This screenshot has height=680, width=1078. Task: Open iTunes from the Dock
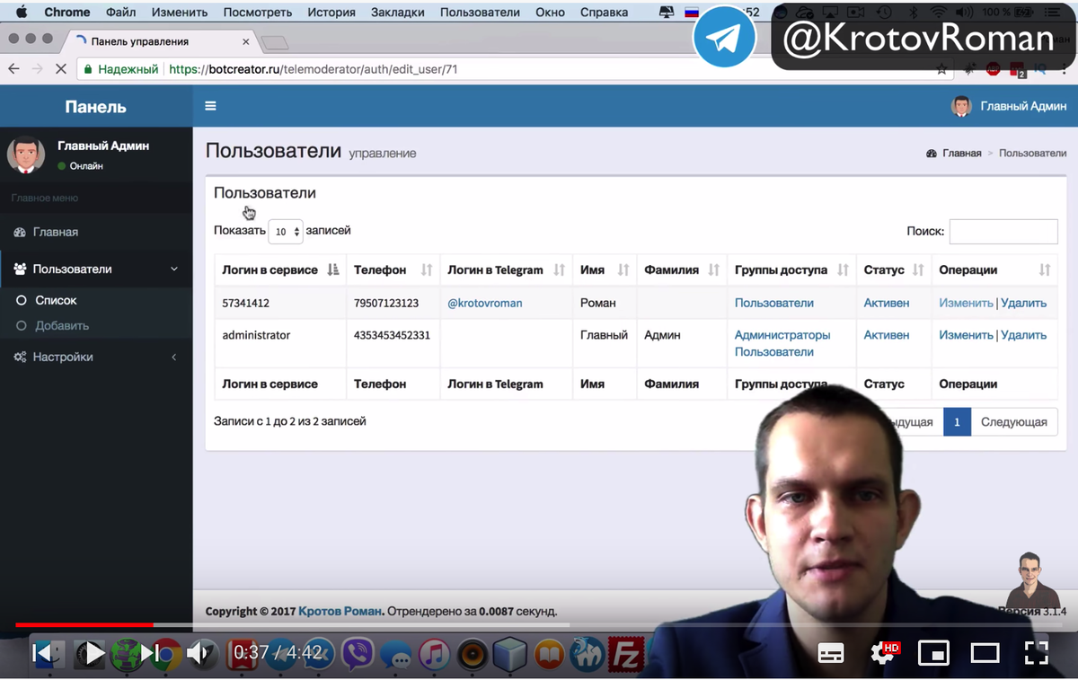tap(434, 653)
